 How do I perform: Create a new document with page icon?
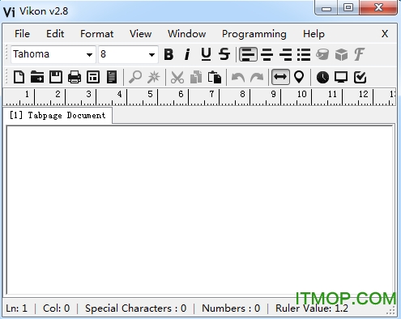coord(19,77)
